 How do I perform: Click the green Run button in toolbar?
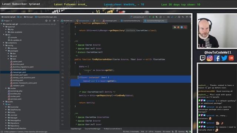click(x=150, y=17)
